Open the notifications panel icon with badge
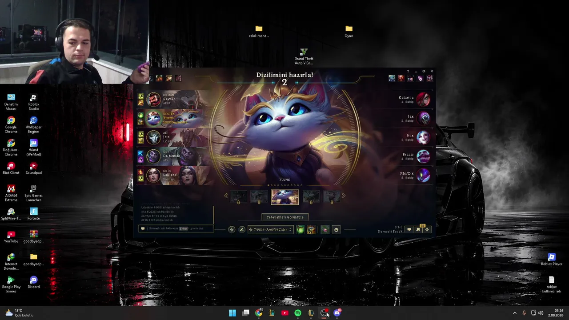This screenshot has height=320, width=569. coord(418,229)
